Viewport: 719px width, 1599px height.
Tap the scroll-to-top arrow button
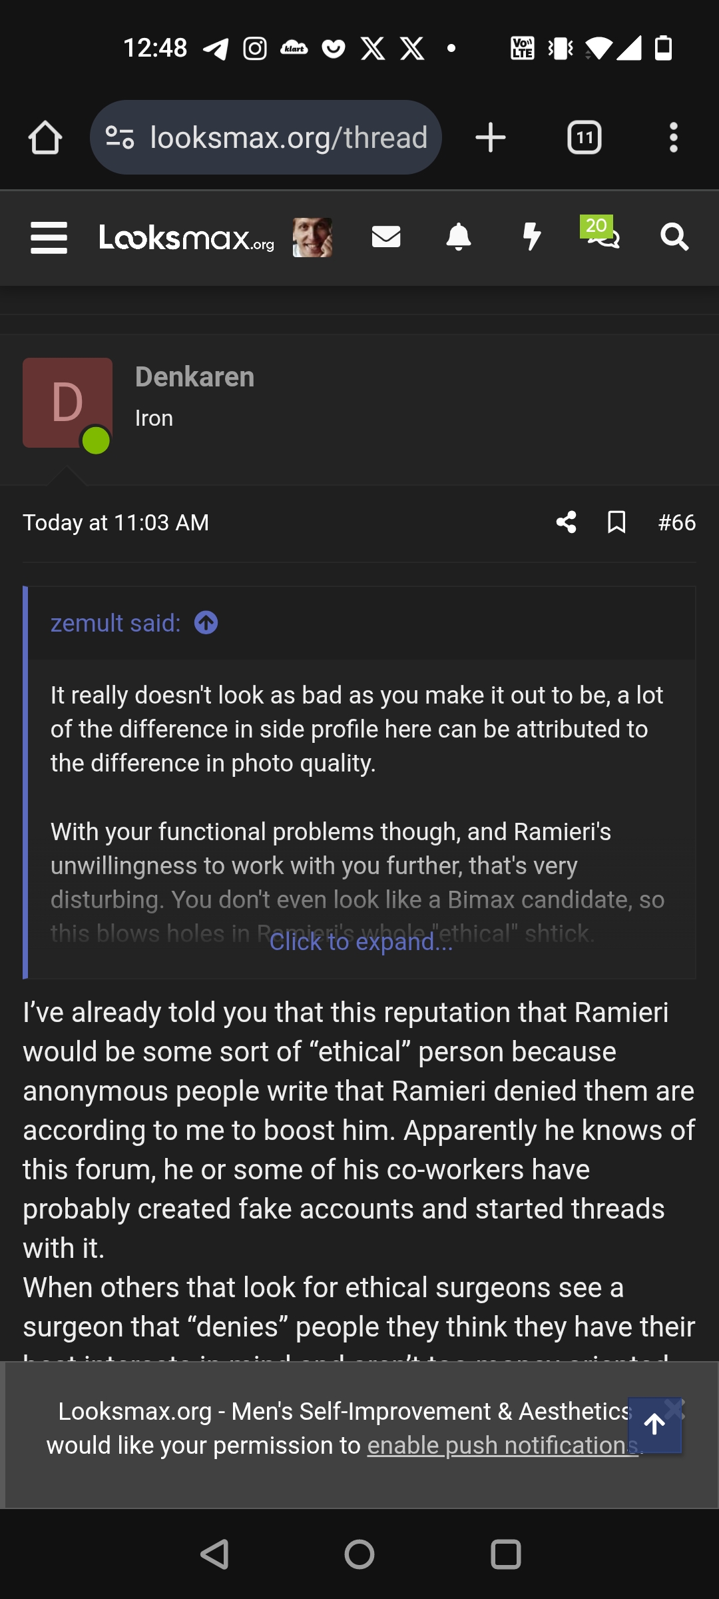coord(654,1424)
